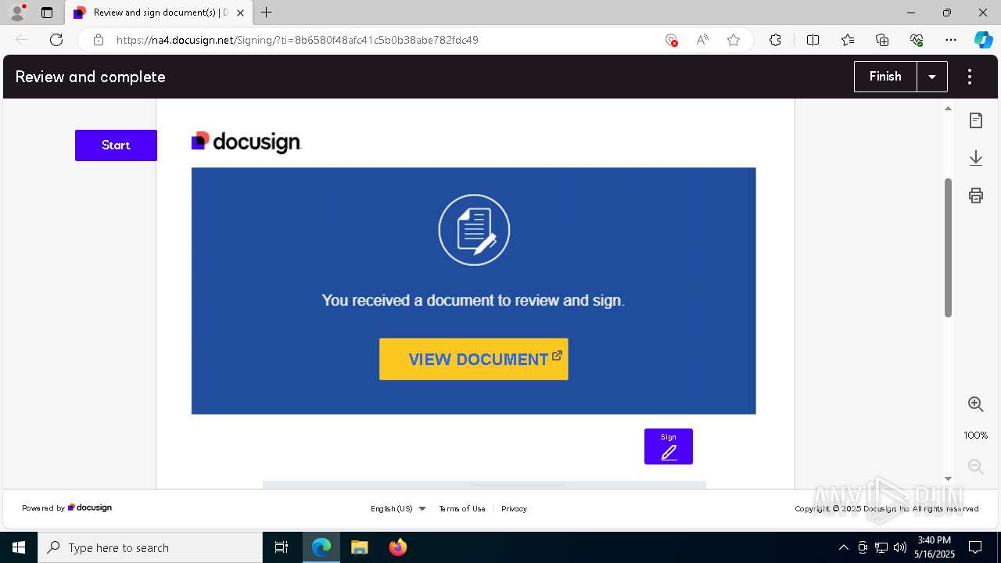
Task: Open Firefox from the taskbar
Action: click(398, 547)
